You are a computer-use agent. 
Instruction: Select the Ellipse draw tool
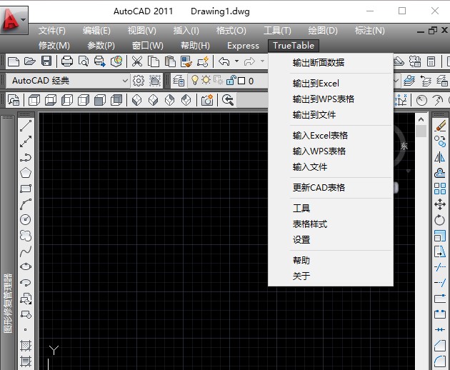[26, 266]
